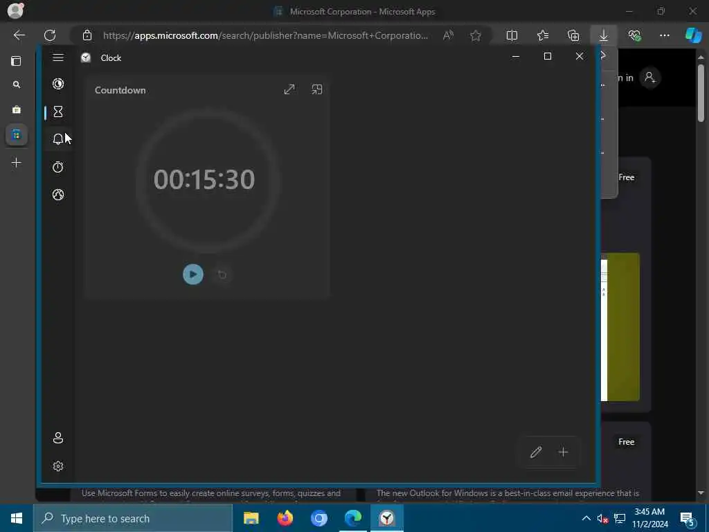Screen dimensions: 709x532
Task: Select the Clock app taskbar icon
Action: 387,518
